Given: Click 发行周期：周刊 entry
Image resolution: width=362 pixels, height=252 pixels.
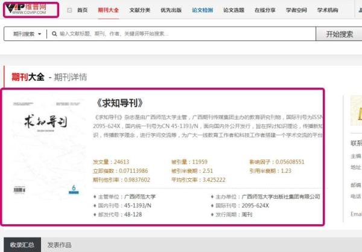Looking at the screenshot, I should (231, 215).
